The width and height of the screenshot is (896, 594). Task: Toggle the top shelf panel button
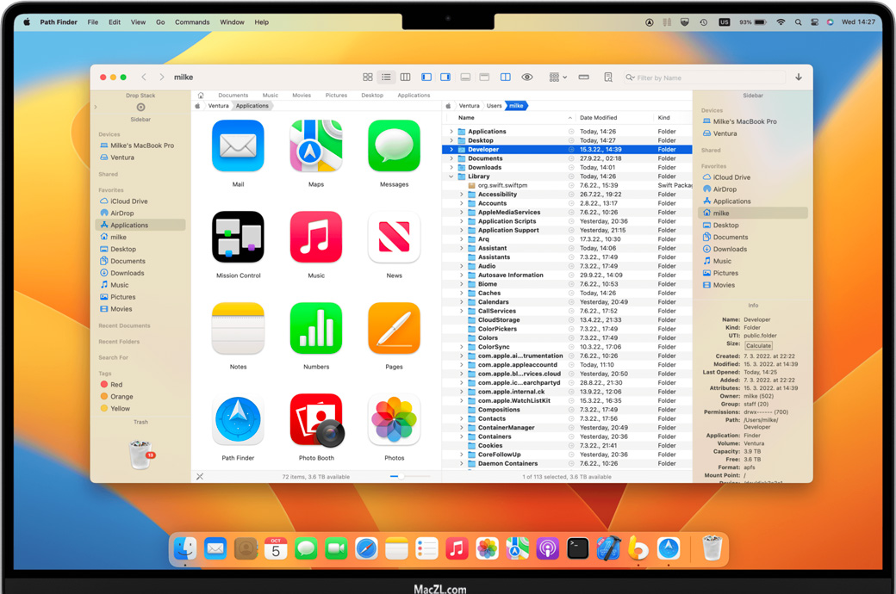click(x=484, y=77)
